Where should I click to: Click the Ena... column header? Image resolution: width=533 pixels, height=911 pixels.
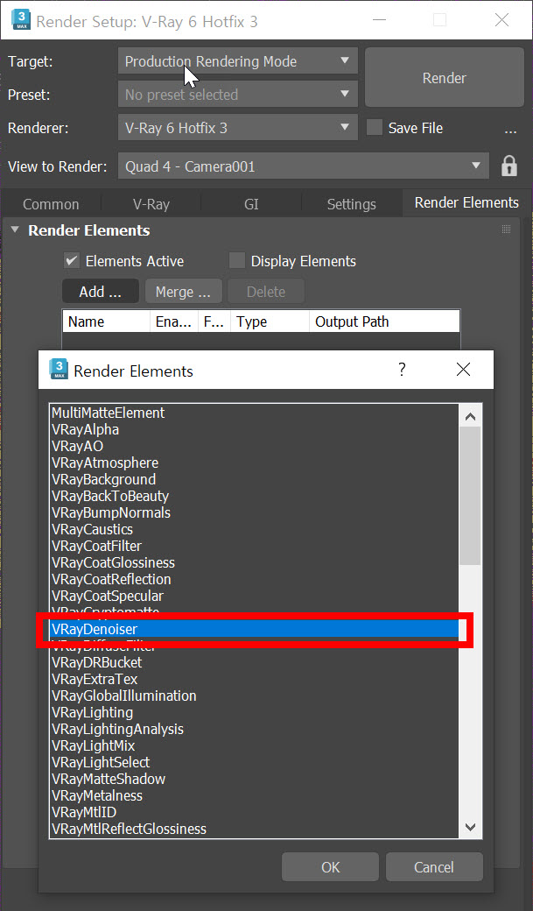coord(173,321)
